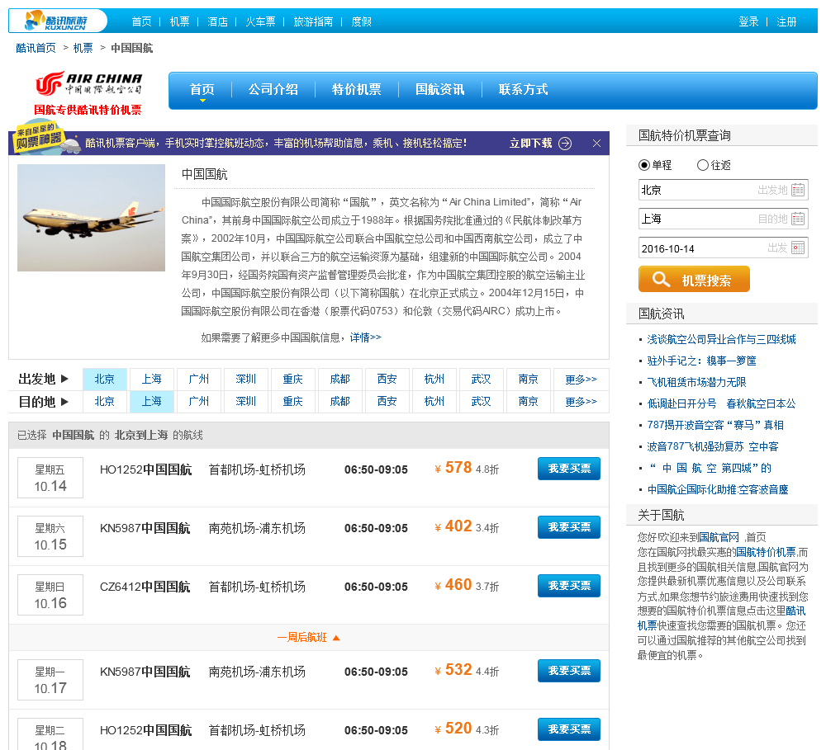Click the 立即下载 arrow circle icon
Screen dimensions: 826x750
tap(565, 144)
